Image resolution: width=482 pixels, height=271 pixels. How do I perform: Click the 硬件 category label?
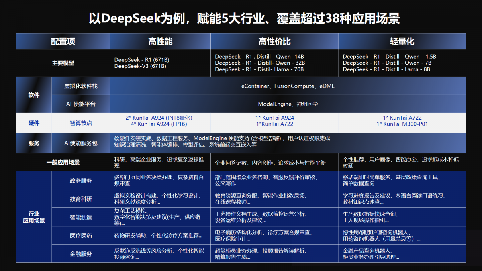tap(33, 122)
